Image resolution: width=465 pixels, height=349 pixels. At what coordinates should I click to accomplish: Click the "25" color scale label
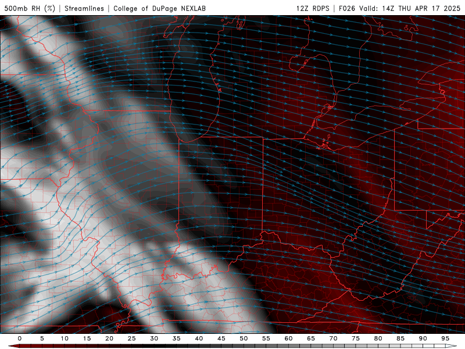(x=132, y=339)
